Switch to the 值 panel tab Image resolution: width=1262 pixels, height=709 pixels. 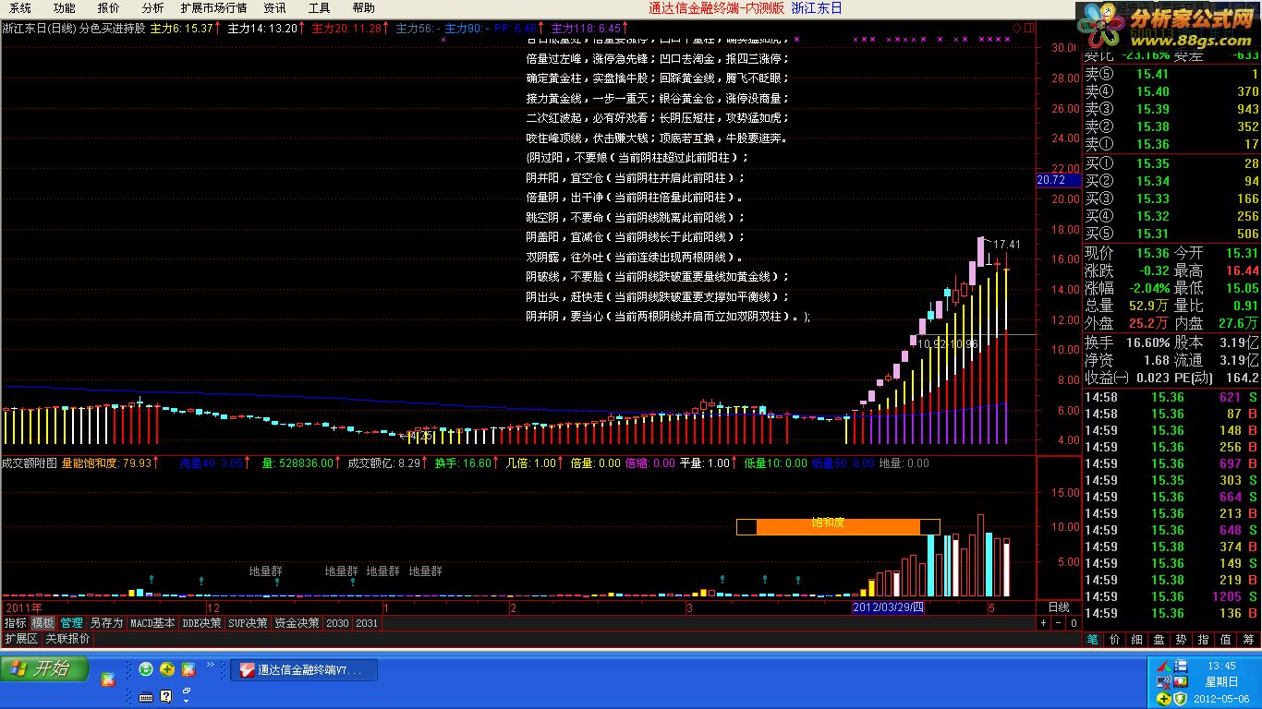pos(1226,639)
